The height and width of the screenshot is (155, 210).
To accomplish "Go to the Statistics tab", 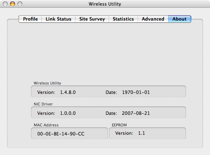I will coord(123,19).
